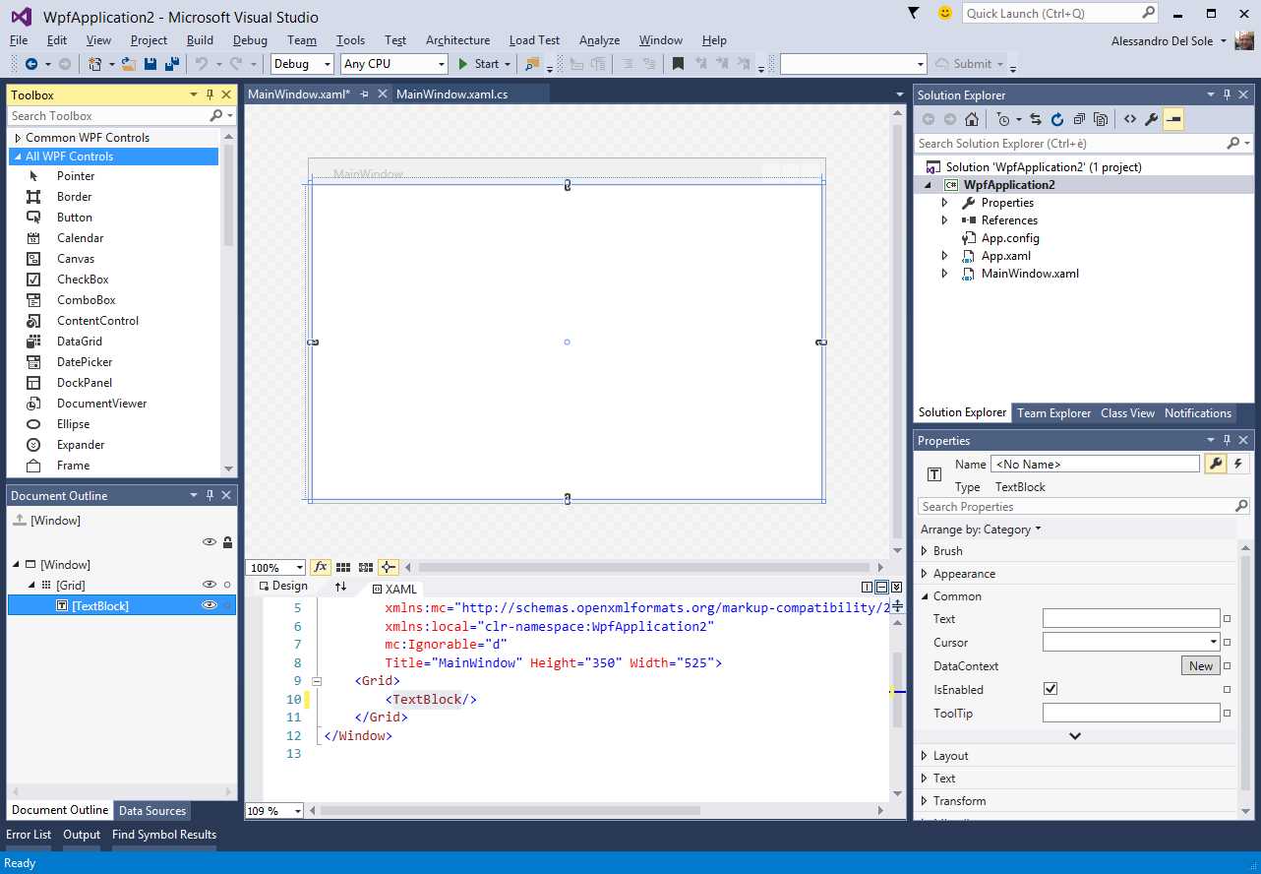Viewport: 1261px width, 874px height.
Task: Click the View Code icon in Solution Explorer
Action: [x=1130, y=118]
